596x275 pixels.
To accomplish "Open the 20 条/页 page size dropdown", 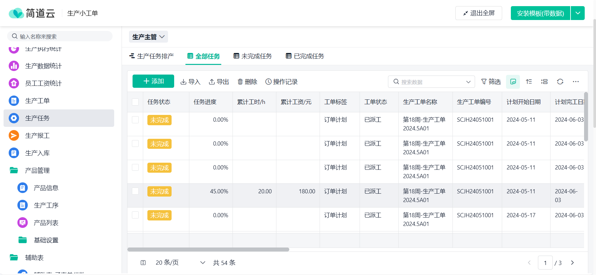I will tap(180, 263).
